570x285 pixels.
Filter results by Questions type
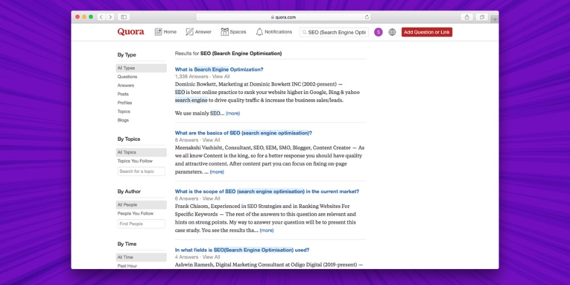click(127, 77)
